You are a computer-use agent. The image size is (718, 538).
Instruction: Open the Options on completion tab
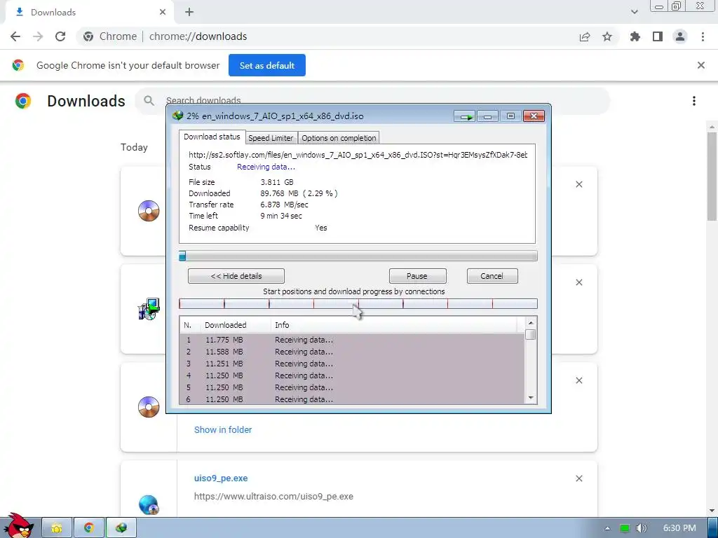[339, 138]
